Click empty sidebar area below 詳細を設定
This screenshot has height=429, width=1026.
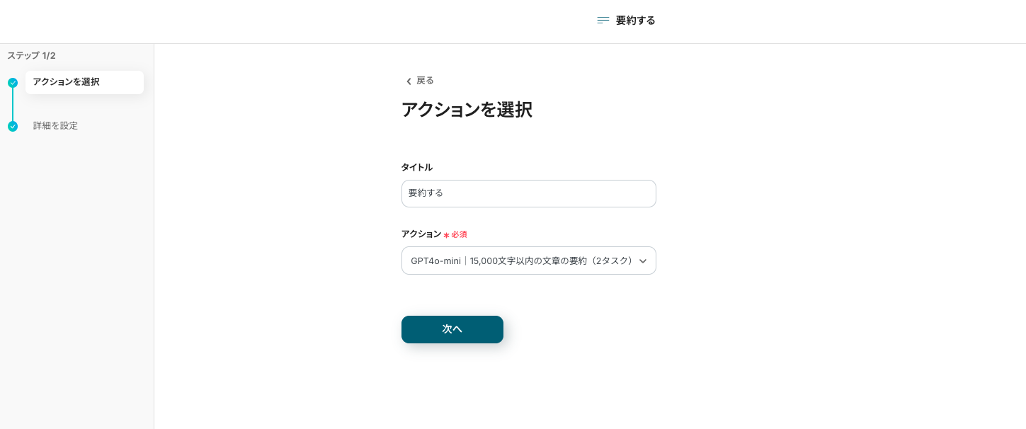(76, 283)
